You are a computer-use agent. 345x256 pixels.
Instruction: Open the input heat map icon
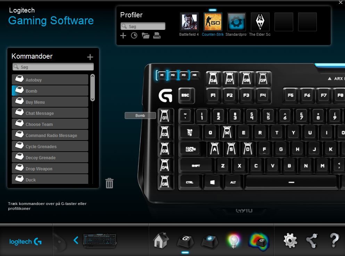[x=259, y=242]
